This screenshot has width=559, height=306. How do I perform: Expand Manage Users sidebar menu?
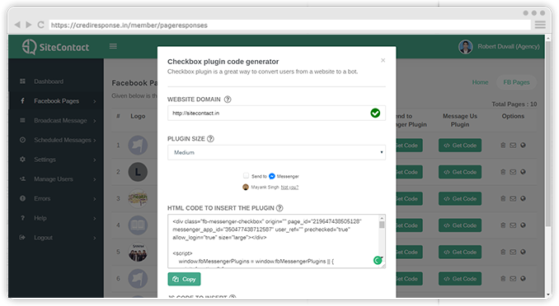tap(95, 179)
